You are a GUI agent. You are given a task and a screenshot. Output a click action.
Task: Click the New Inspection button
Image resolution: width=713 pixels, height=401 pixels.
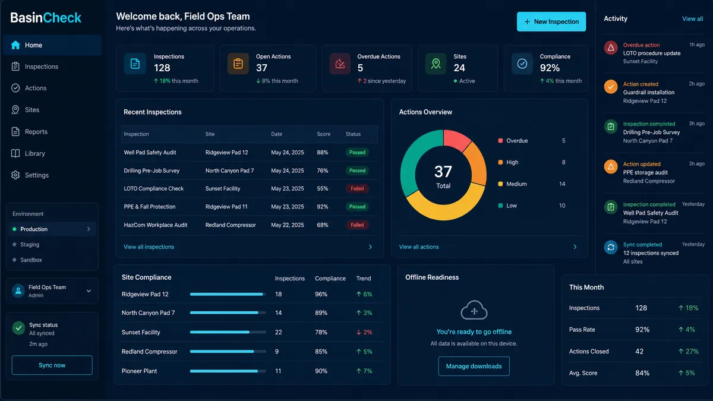(551, 21)
